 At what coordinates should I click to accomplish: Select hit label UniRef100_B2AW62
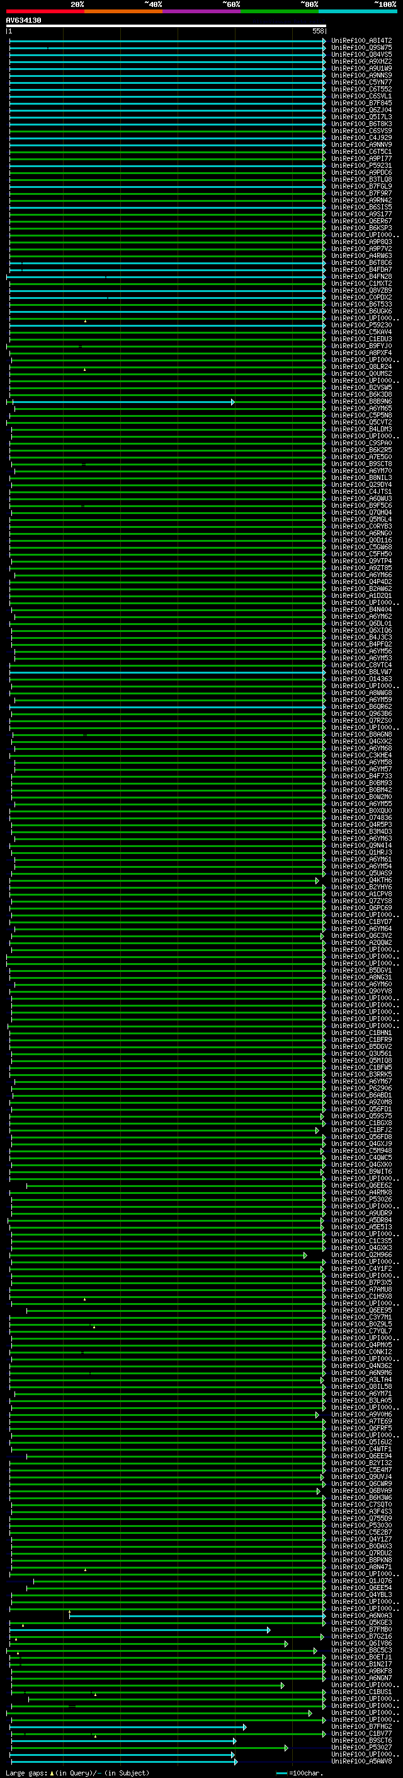click(x=361, y=588)
